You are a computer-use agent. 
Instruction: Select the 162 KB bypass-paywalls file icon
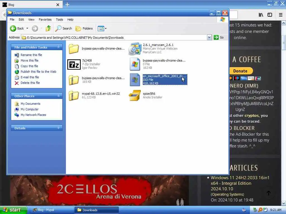tap(135, 64)
